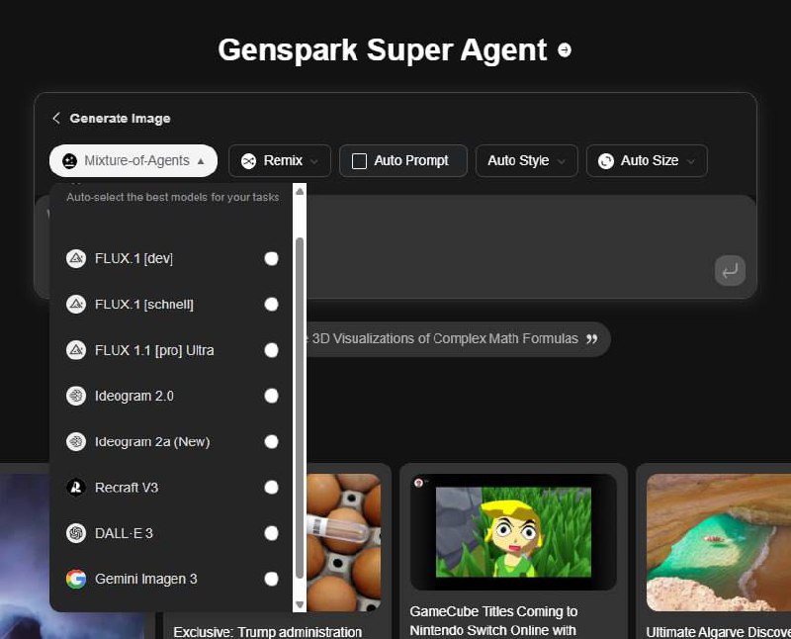Submit the prompt with the enter arrow button
Image resolution: width=791 pixels, height=639 pixels.
730,271
